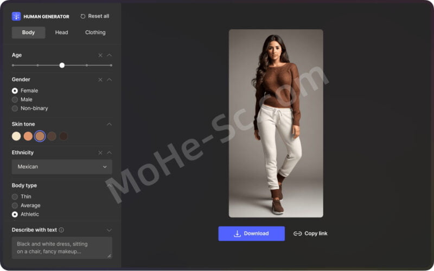Viewport: 434px width, 271px height.
Task: Pick the lightest skin tone swatch
Action: (x=16, y=136)
